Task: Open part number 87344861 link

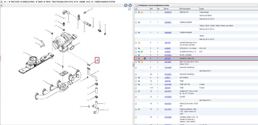Action: (x=168, y=74)
